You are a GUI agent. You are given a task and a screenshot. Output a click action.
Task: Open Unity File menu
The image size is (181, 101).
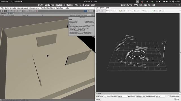pyautogui.click(x=2, y=8)
